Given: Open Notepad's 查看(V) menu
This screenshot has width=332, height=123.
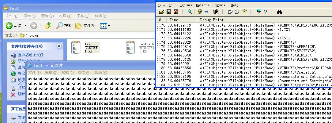Looking at the screenshot, I should (84, 73).
